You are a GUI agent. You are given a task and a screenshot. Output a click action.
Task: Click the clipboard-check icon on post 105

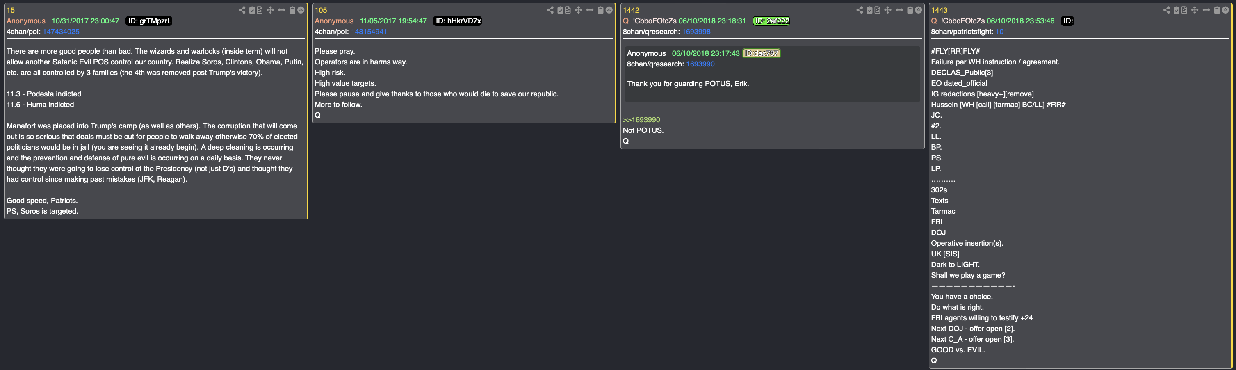pyautogui.click(x=560, y=10)
